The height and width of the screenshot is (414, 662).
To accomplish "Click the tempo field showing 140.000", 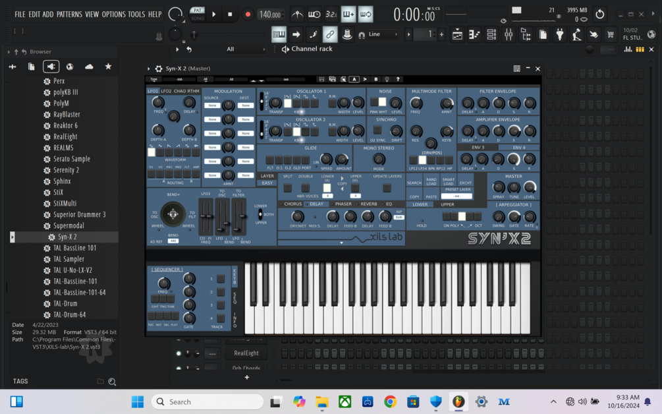I will 270,15.
